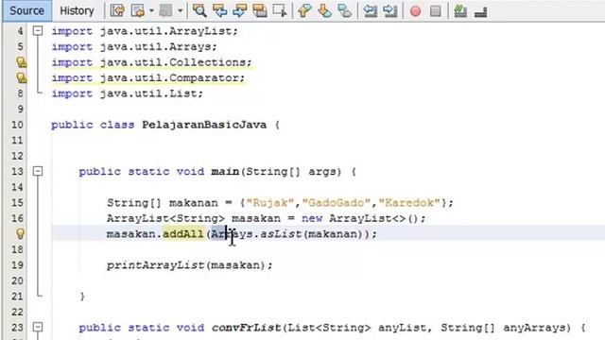605x340 pixels.
Task: Click hint bulb beside Comparator import
Action: (21, 77)
